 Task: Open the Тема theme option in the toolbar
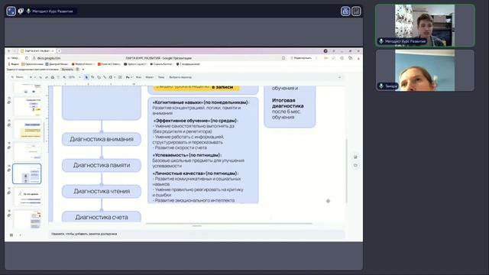[x=161, y=77]
